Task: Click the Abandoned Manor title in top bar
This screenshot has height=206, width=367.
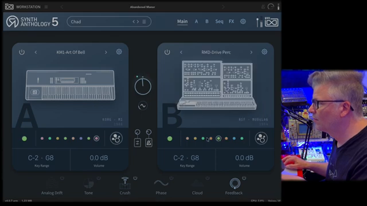Action: click(x=143, y=7)
